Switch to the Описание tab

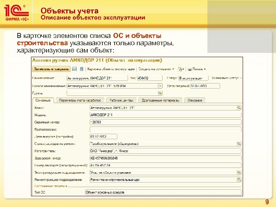tap(195, 100)
